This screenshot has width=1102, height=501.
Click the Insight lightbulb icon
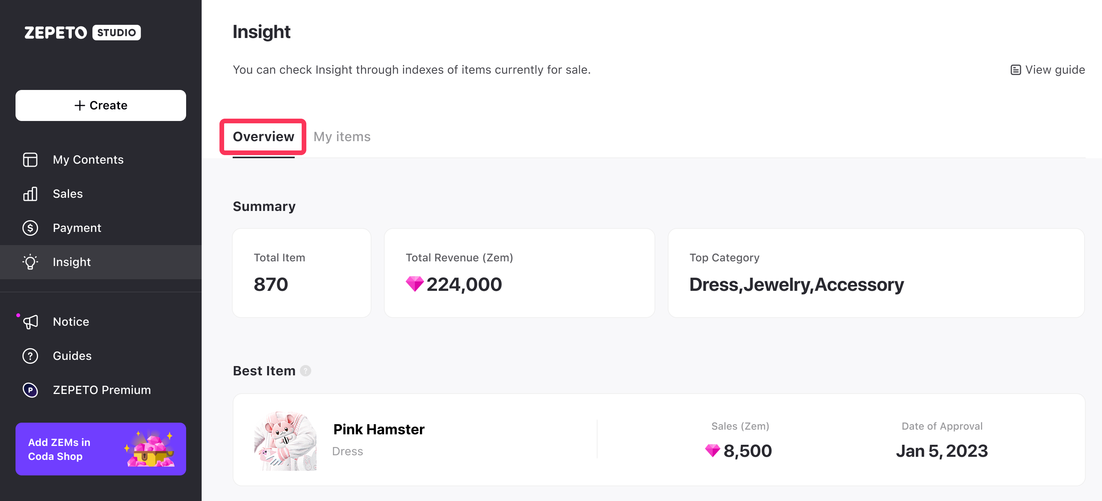[x=30, y=262]
